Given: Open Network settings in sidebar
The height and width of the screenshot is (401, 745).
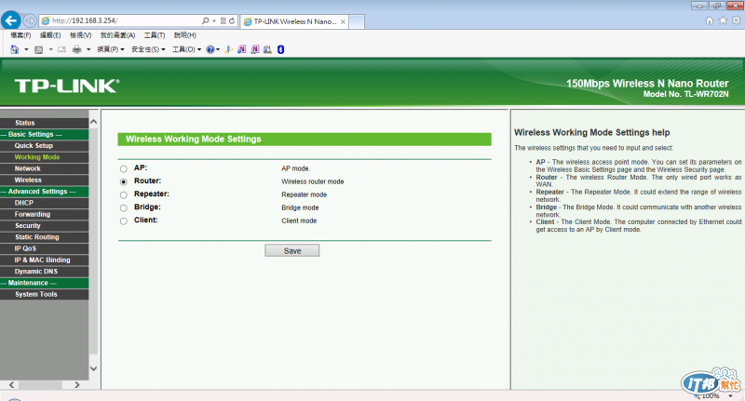Looking at the screenshot, I should 44,168.
